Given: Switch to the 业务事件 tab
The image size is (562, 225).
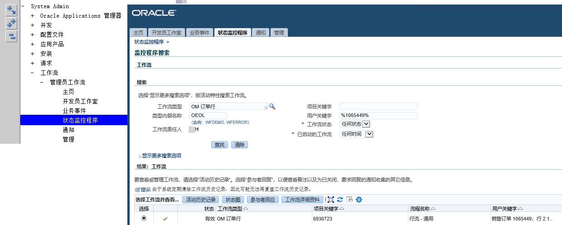Looking at the screenshot, I should point(199,33).
